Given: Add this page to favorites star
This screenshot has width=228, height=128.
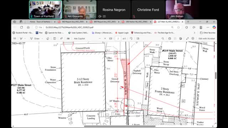Looking at the screenshot, I should (x=178, y=27).
